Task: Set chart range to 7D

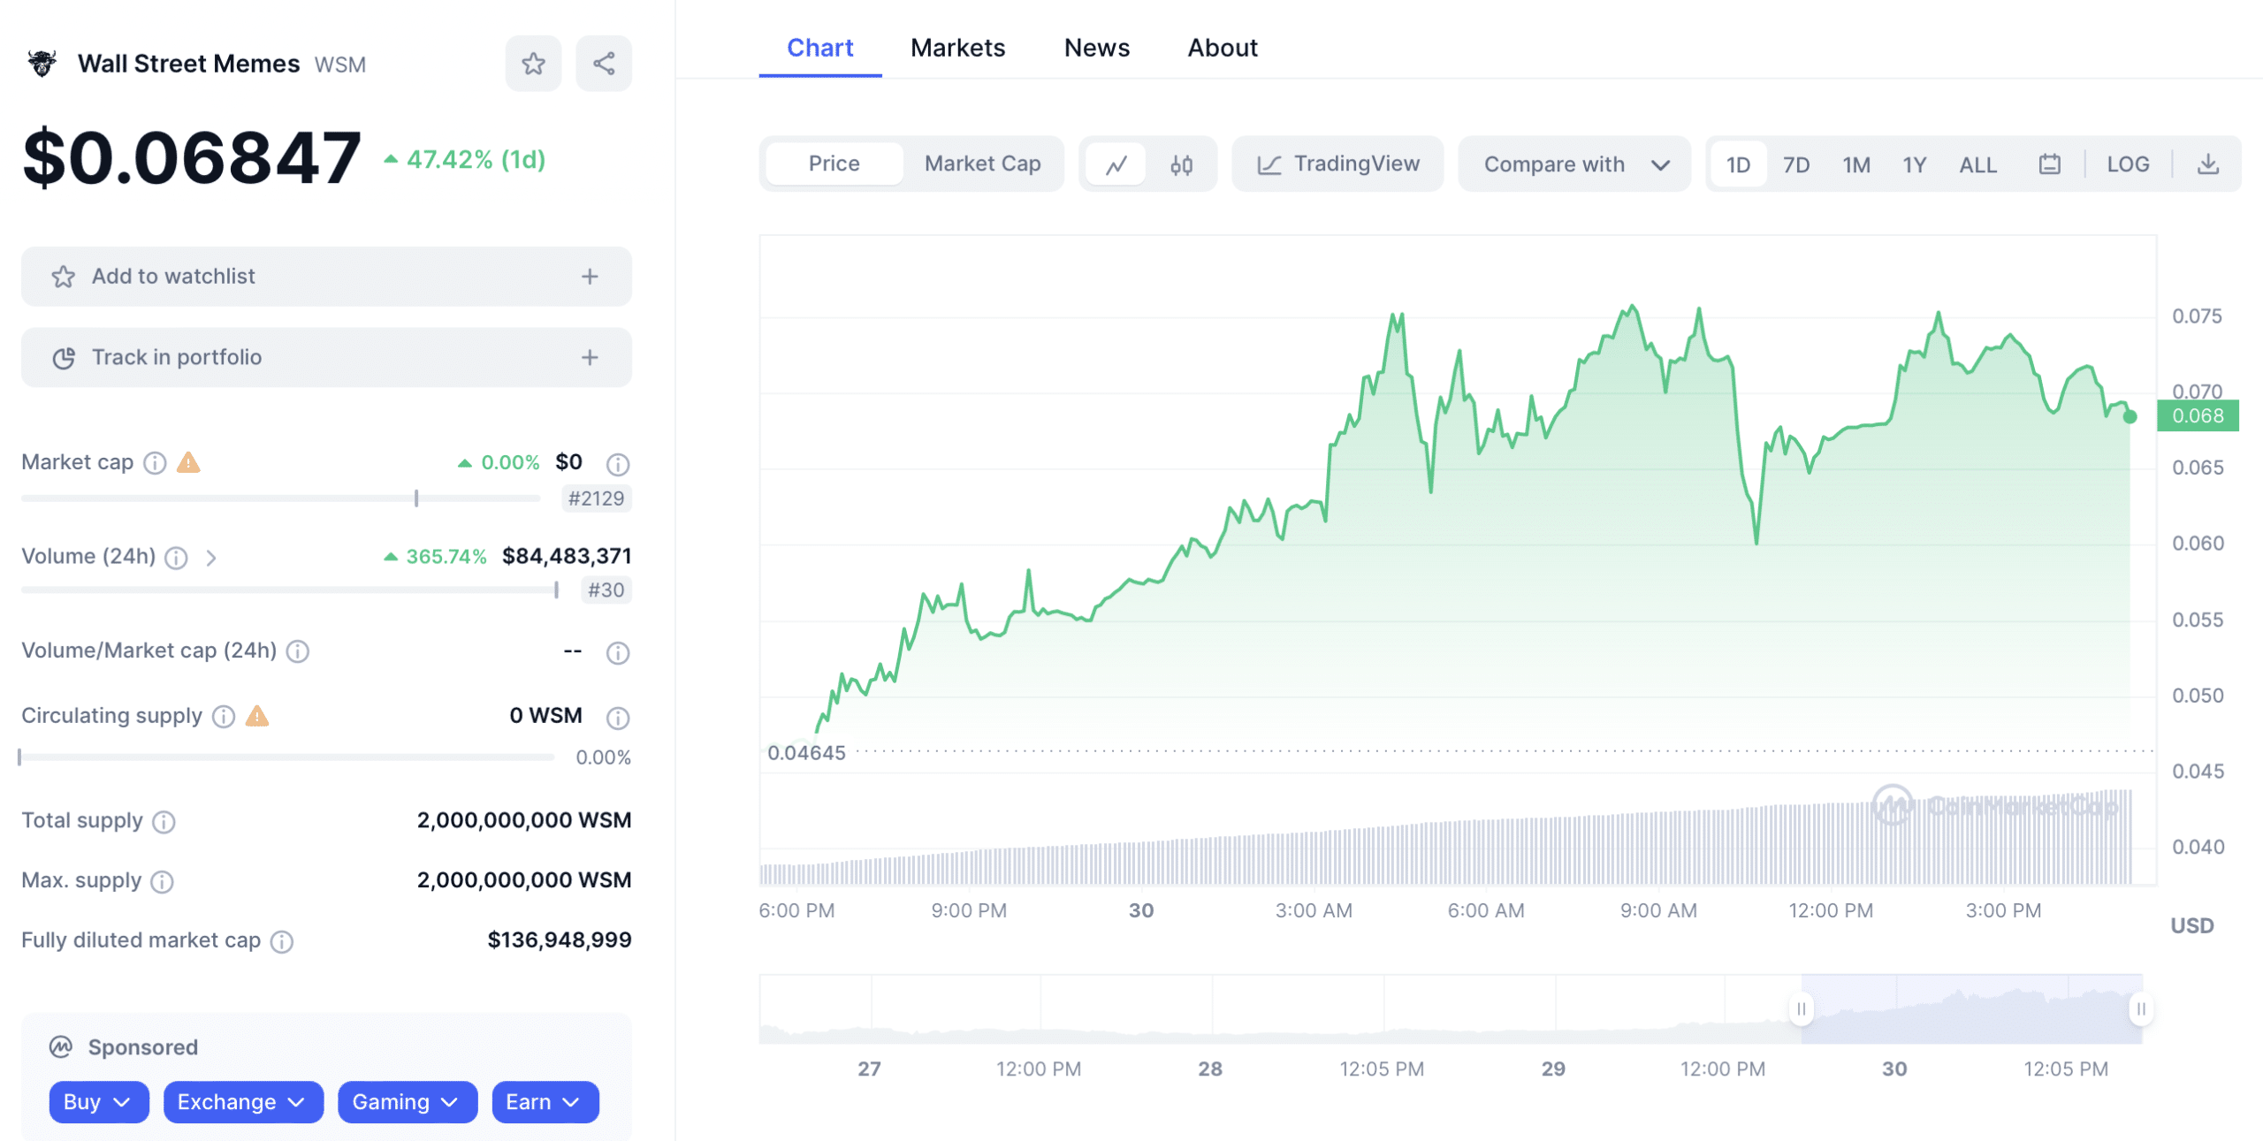Action: coord(1795,164)
